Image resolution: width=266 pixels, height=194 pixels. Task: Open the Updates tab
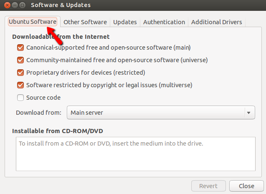125,22
